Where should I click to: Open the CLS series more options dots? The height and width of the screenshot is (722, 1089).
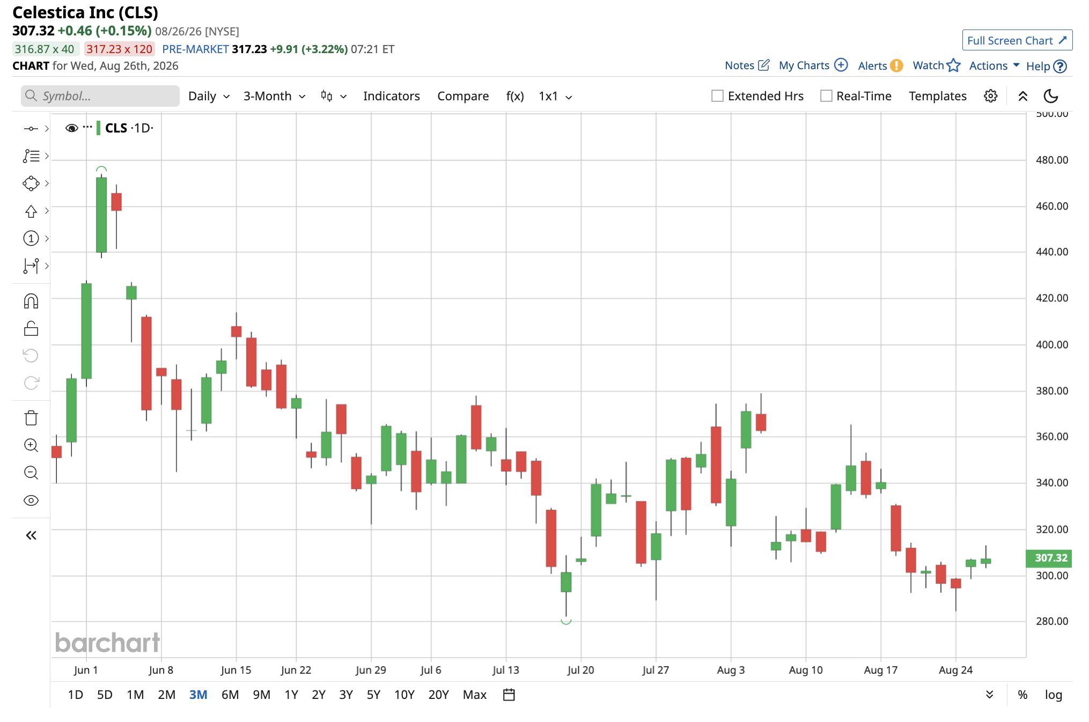tap(87, 127)
